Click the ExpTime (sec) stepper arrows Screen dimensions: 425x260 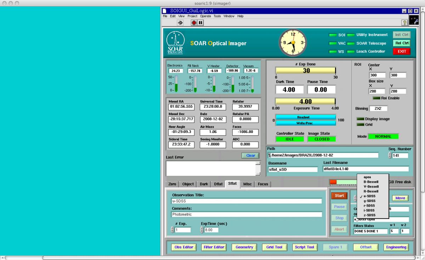[x=202, y=230]
